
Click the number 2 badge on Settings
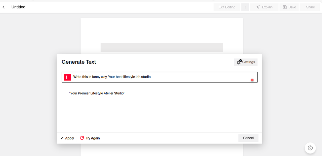point(240,60)
